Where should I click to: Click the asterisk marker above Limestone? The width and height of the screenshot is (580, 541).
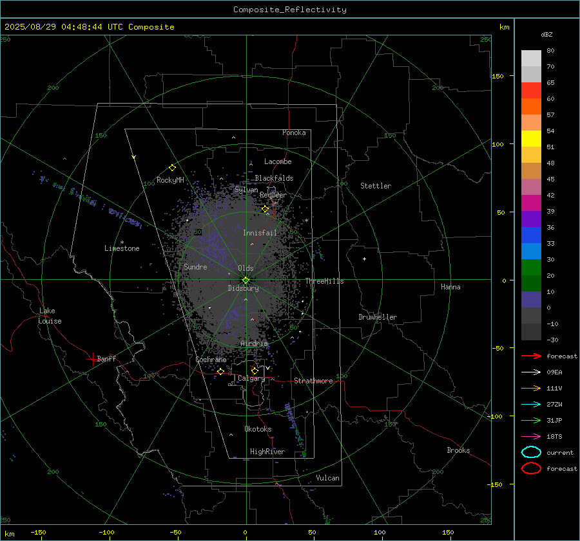click(x=122, y=243)
